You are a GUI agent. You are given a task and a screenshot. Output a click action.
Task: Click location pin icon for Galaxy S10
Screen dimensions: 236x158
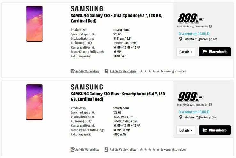click(181, 39)
